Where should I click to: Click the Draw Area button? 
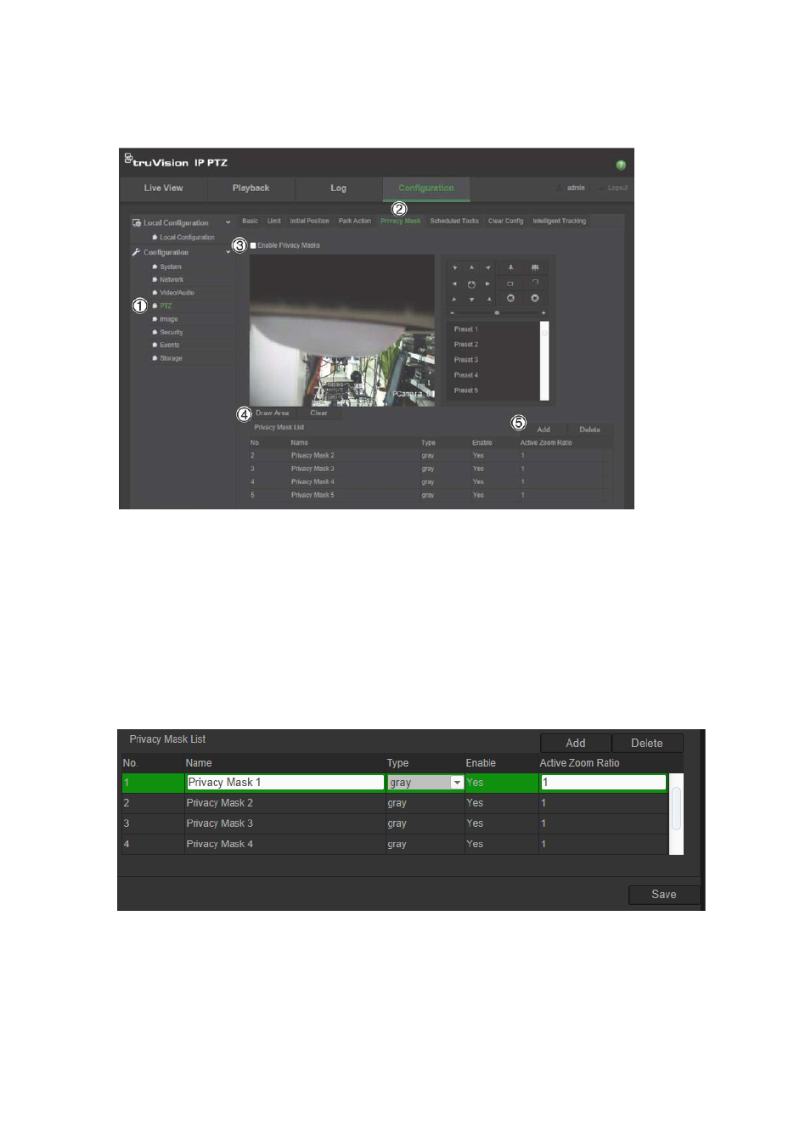(x=273, y=413)
